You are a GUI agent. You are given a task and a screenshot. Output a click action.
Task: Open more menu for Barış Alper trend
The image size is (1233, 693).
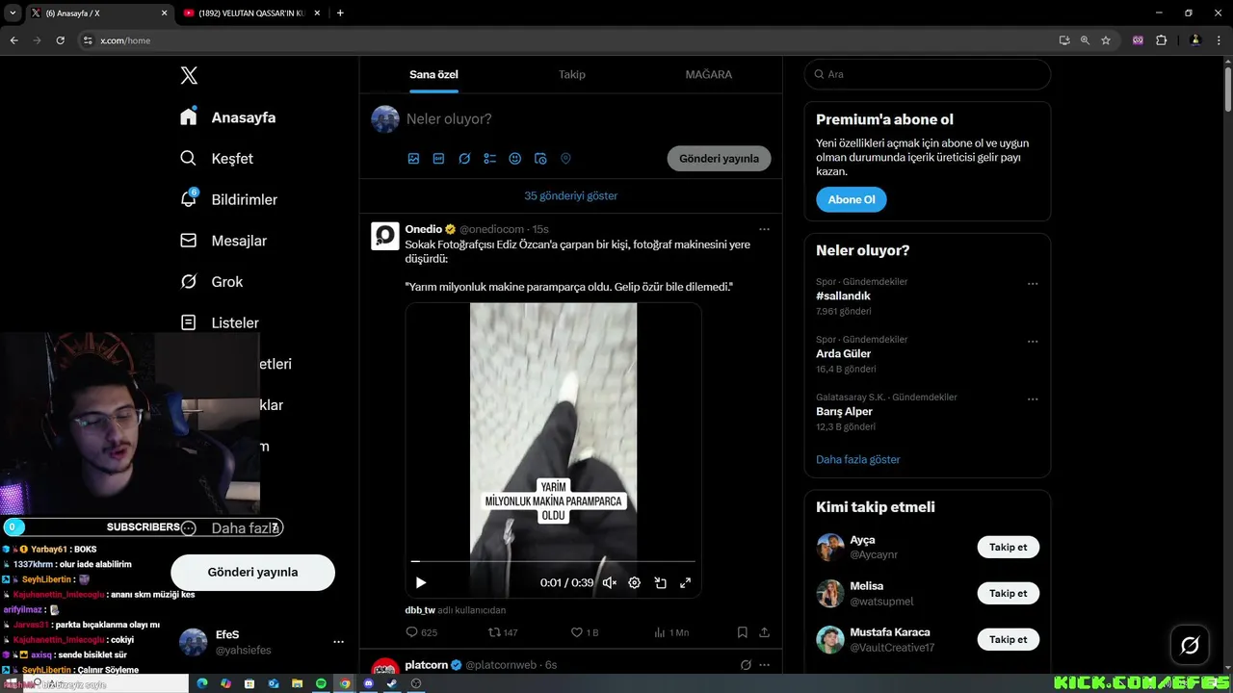click(x=1033, y=399)
